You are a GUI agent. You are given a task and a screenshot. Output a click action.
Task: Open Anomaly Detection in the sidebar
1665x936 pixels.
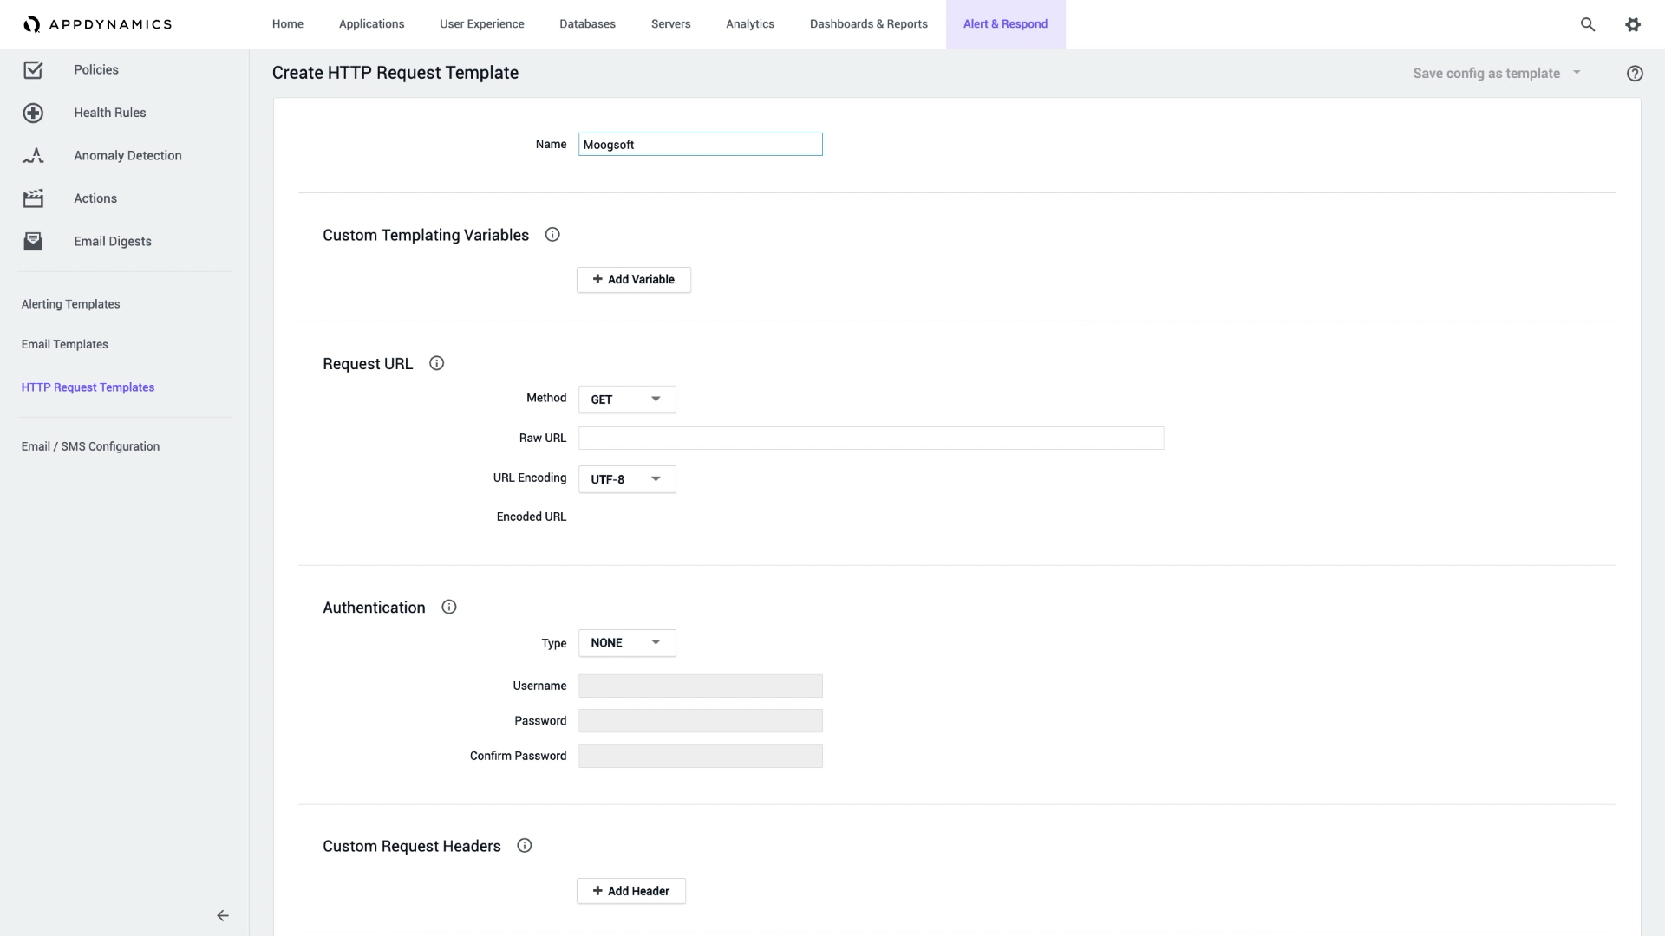(x=127, y=156)
